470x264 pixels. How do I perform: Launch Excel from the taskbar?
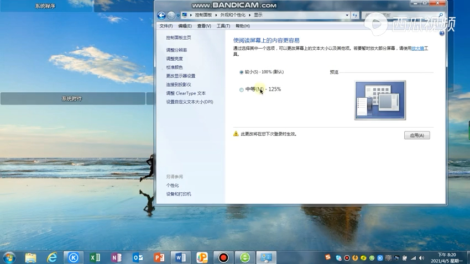pyautogui.click(x=95, y=257)
